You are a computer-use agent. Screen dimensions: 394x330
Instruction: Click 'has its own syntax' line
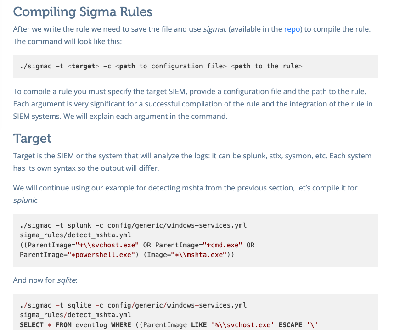(86, 168)
